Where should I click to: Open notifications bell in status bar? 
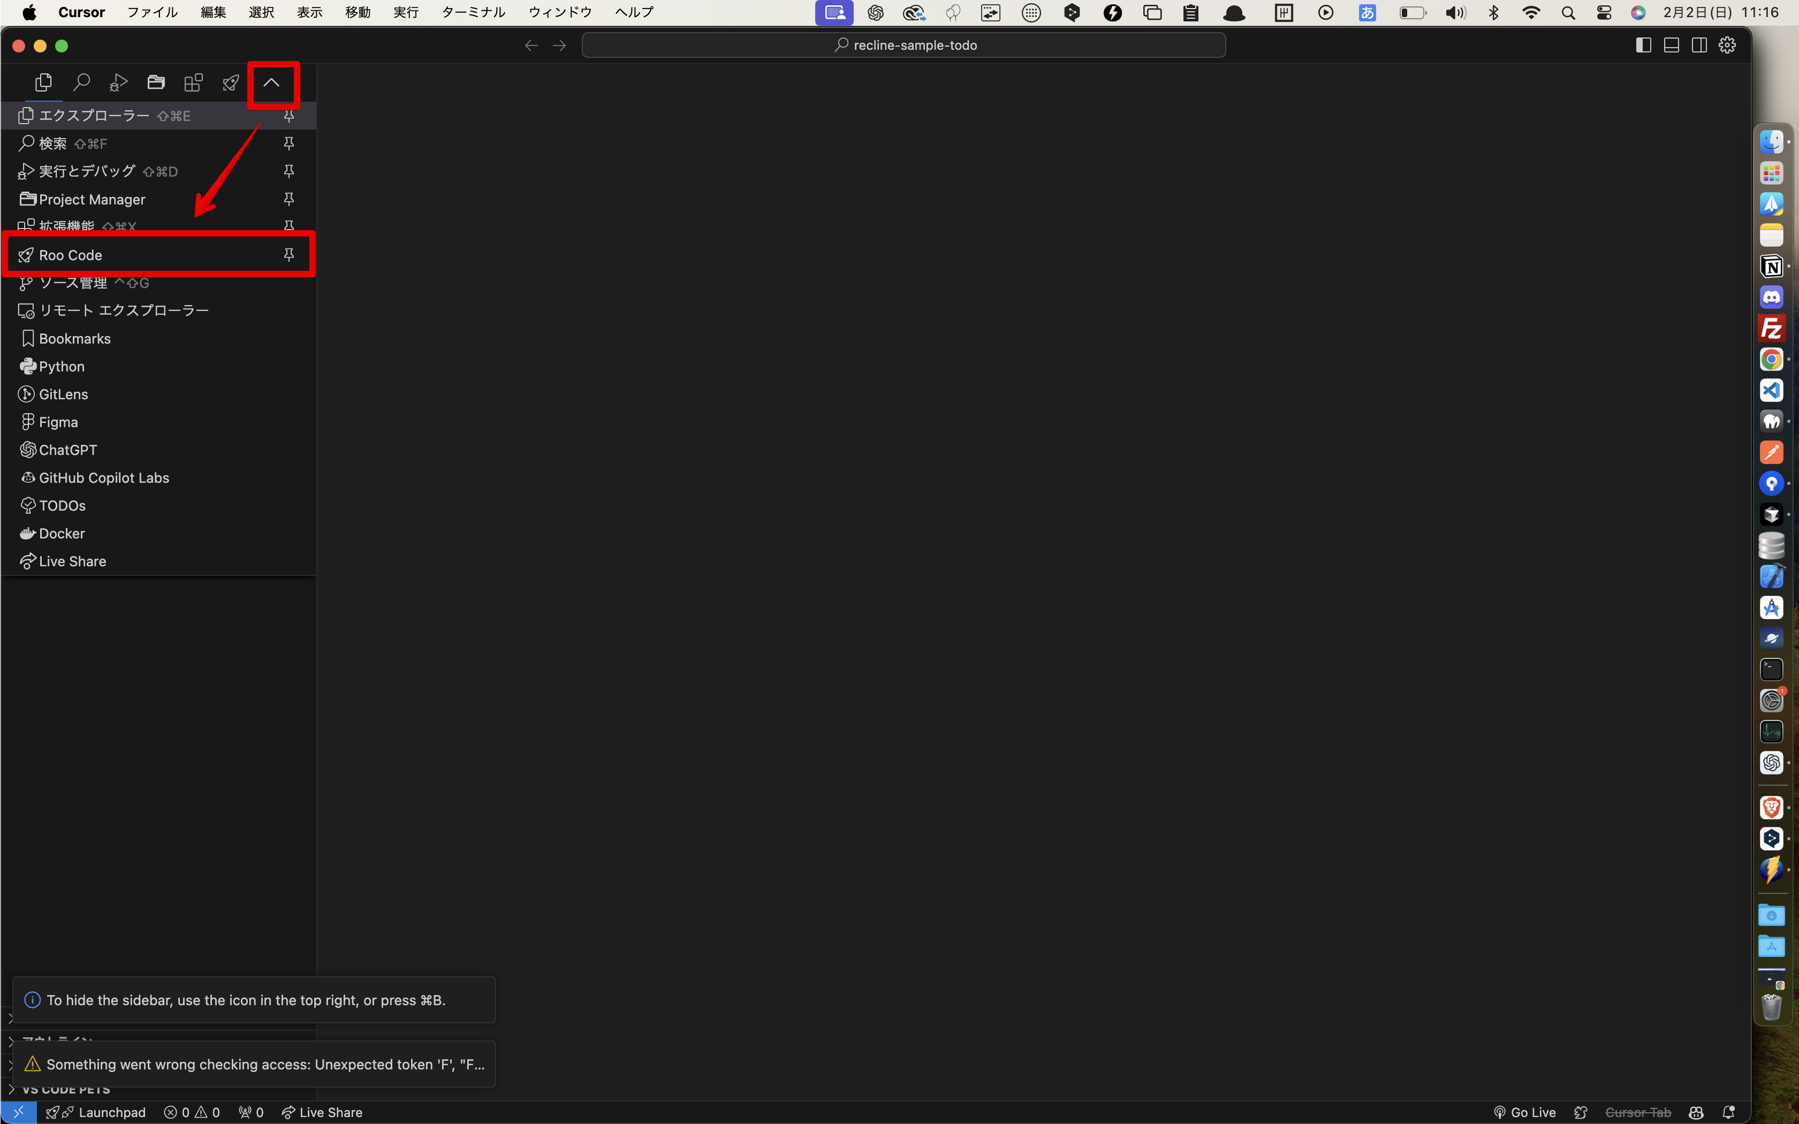1728,1112
